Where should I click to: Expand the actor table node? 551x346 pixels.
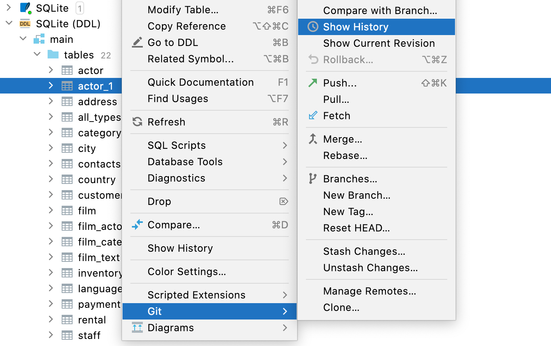50,70
